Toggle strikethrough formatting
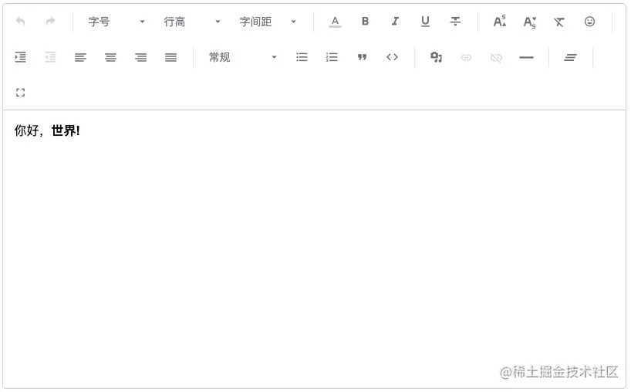This screenshot has width=631, height=392. pyautogui.click(x=456, y=22)
